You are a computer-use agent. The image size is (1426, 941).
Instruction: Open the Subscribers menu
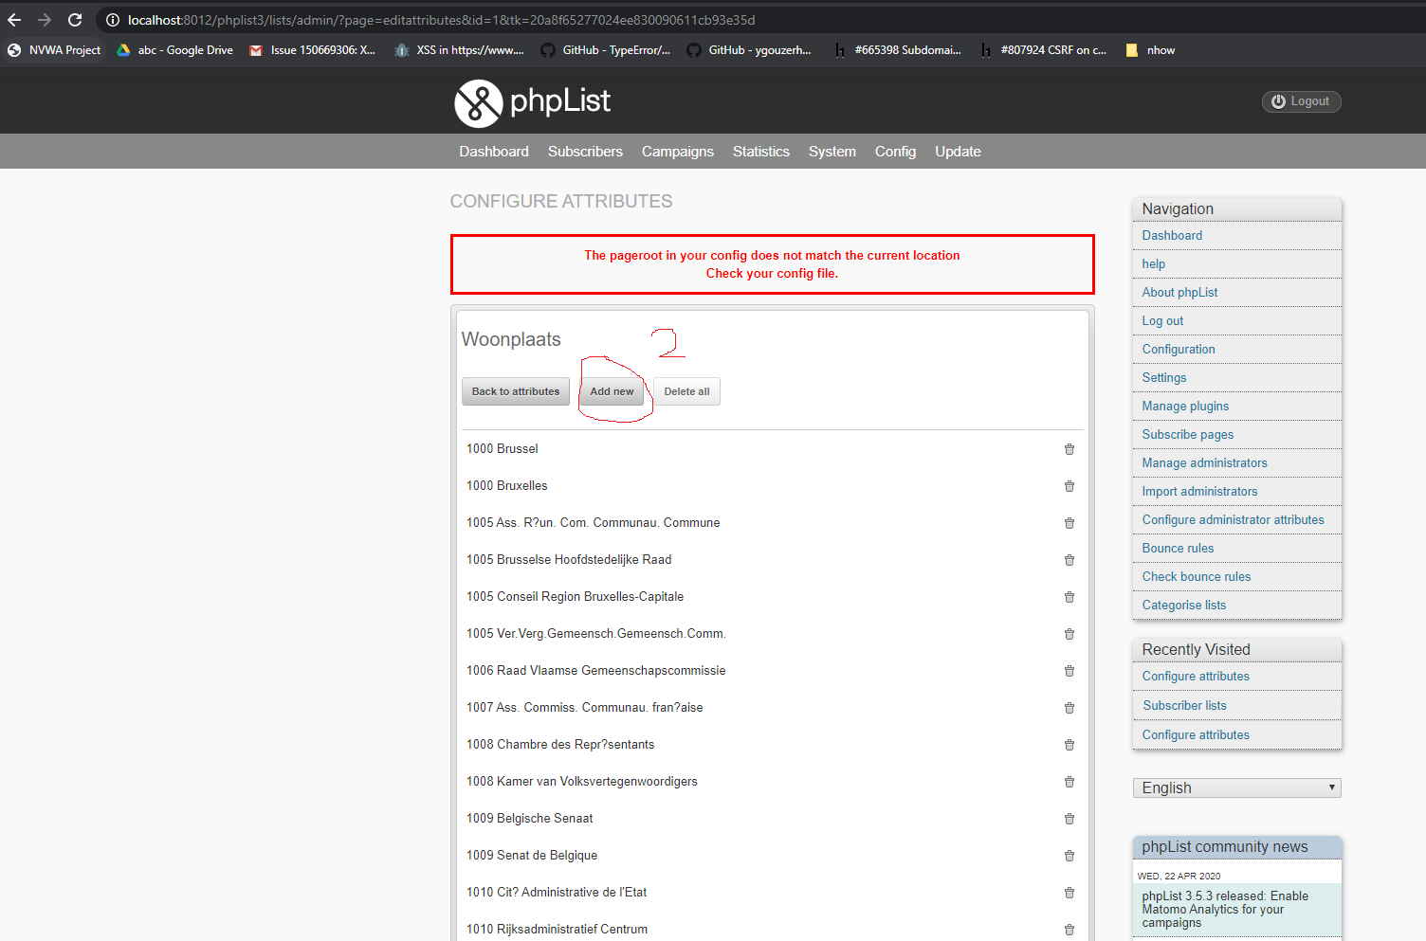tap(585, 152)
